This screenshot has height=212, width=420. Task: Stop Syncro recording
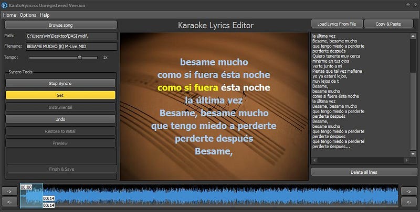60,83
